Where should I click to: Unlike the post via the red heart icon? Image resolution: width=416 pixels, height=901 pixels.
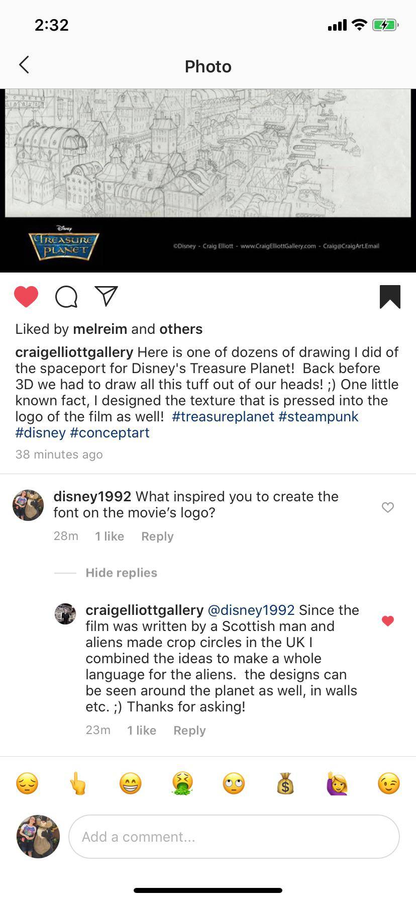coord(27,297)
